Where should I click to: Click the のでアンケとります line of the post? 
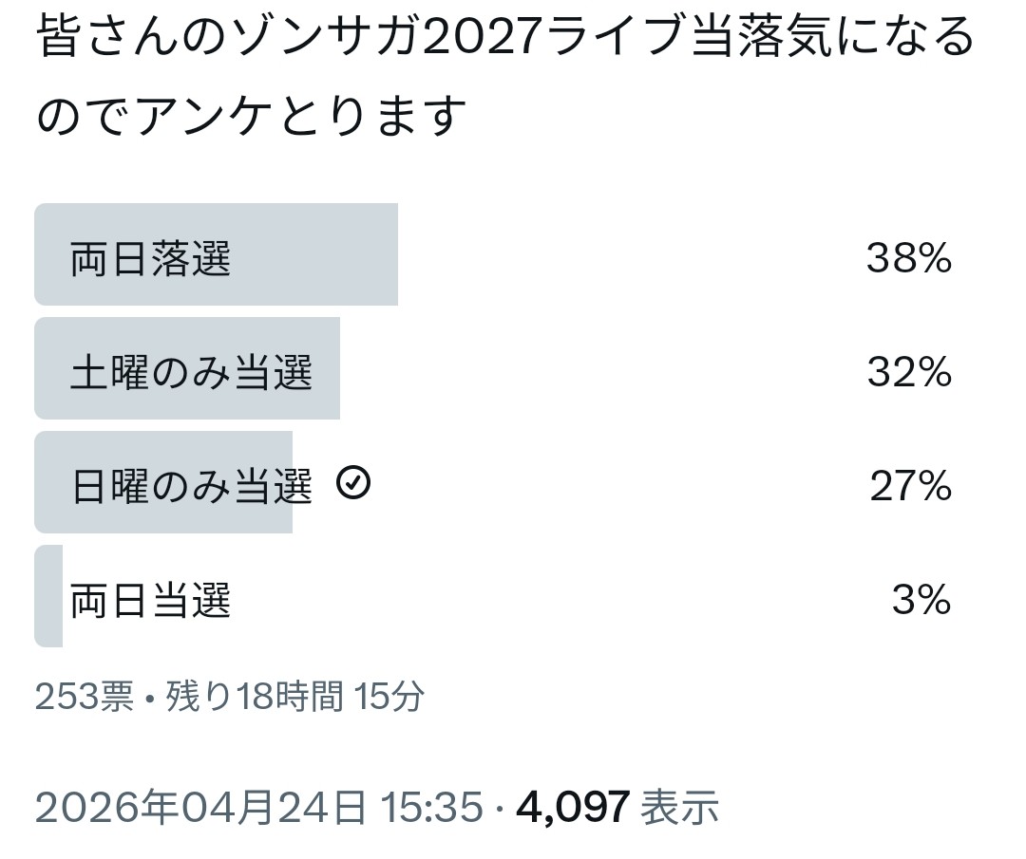[x=252, y=118]
